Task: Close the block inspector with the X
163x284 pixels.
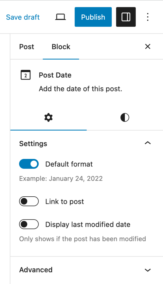Action: pos(148,46)
